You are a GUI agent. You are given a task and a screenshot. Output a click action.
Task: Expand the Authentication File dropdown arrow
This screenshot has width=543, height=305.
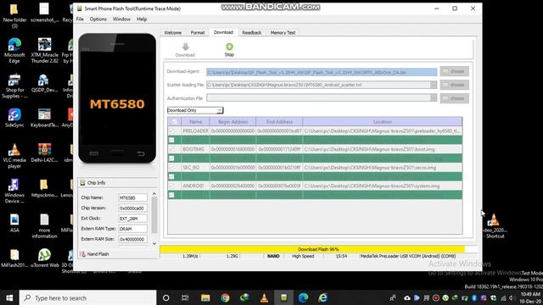(434, 98)
